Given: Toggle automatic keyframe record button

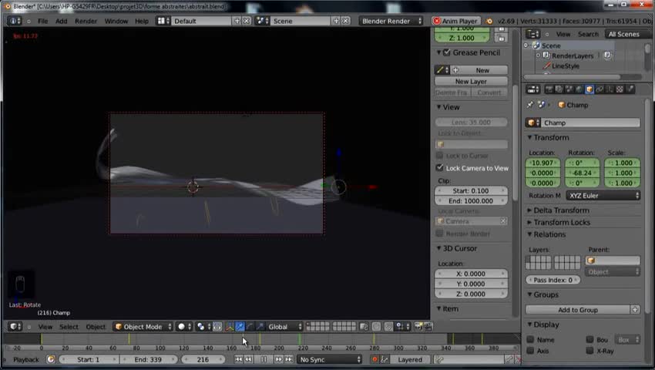Looking at the screenshot, I should pyautogui.click(x=375, y=359).
